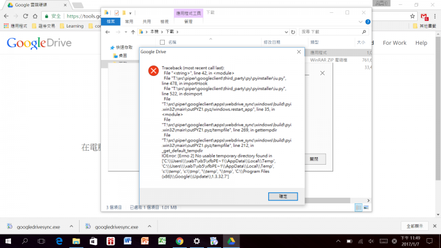The width and height of the screenshot is (441, 248).
Task: Click the Explorer horizontal scrollbar right arrow
Action: (x=369, y=200)
